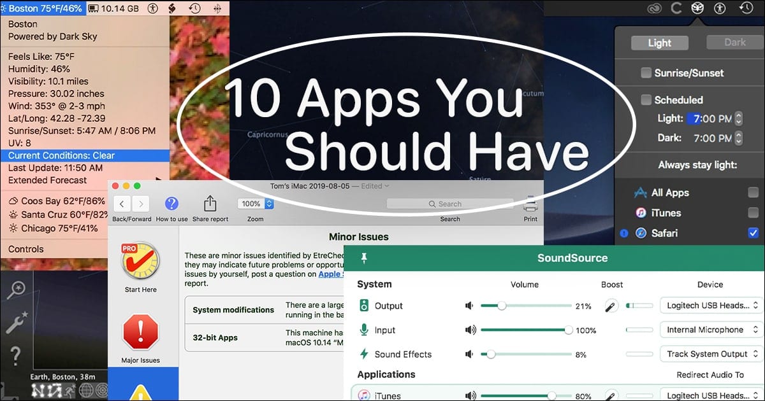Enable the Sunrise/Sunset checkbox
Image resolution: width=765 pixels, height=401 pixels.
coord(646,73)
